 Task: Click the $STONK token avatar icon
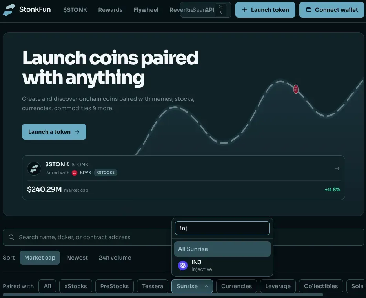34,169
